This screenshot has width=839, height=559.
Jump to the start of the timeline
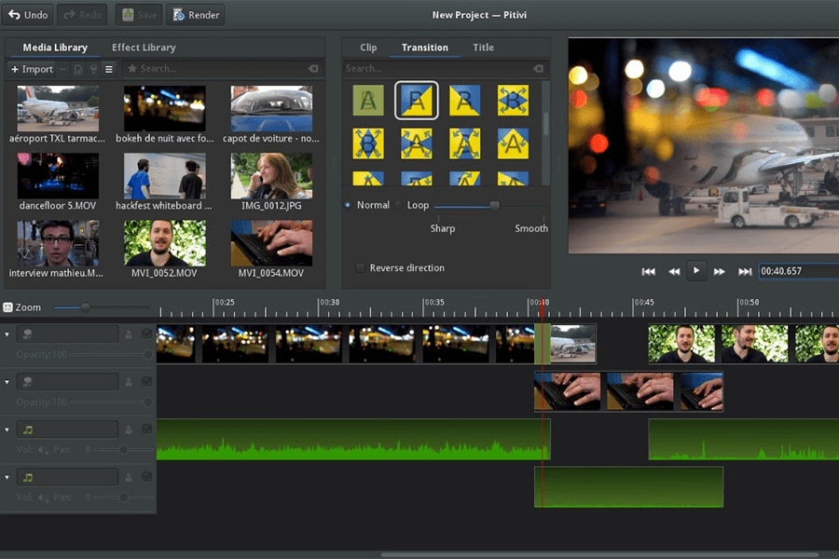tap(649, 272)
